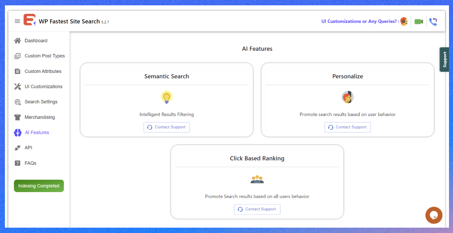Click the 'AI Features' page title

pos(257,48)
